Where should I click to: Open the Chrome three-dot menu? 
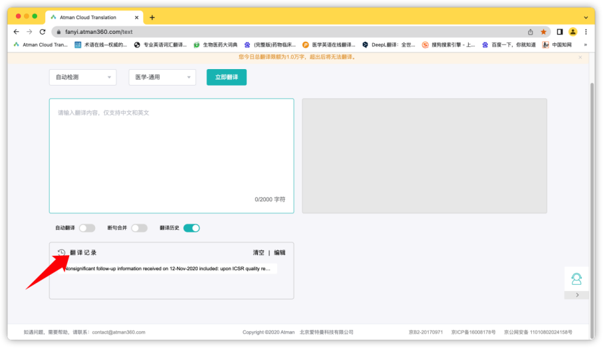click(x=586, y=32)
